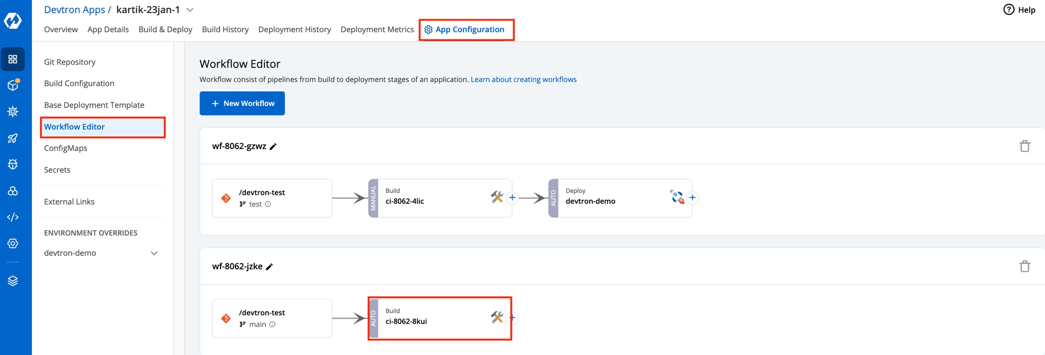Edit workflow name wf-8062-jzke pencil icon
The image size is (1045, 355).
click(269, 267)
